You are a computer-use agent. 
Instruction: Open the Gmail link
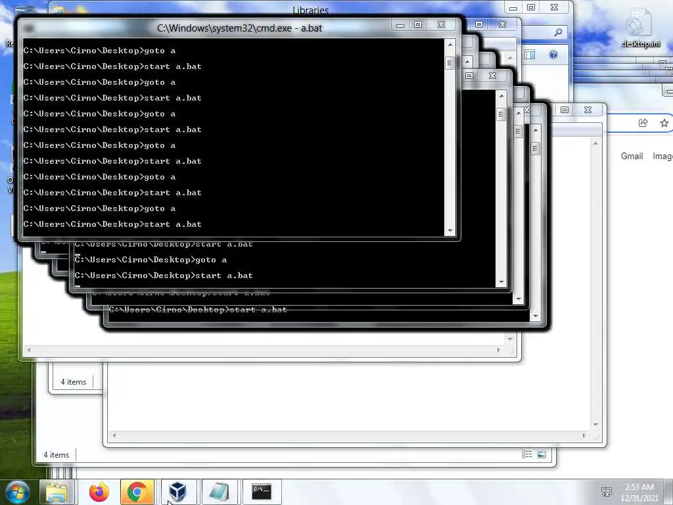pyautogui.click(x=632, y=156)
